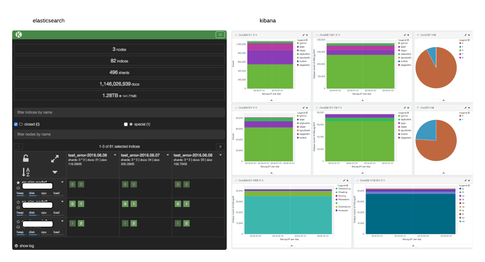This screenshot has height=262, width=485.
Task: Remove the CallbackLog legend chart panel
Action: (347, 180)
